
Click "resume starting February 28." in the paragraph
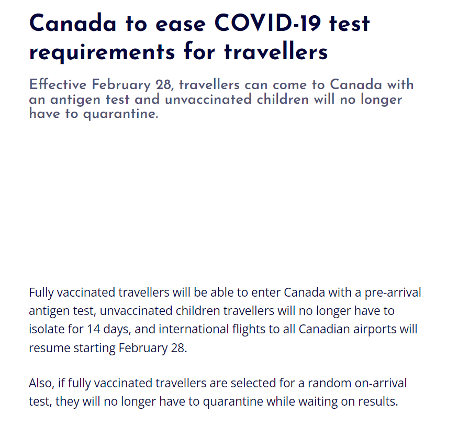click(108, 348)
